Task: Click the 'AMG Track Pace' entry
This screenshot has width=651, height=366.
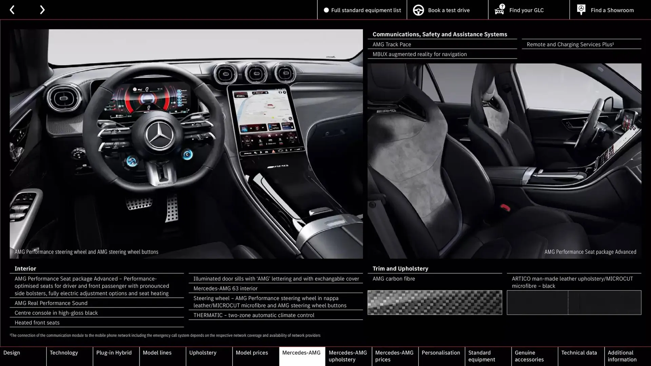Action: point(392,44)
